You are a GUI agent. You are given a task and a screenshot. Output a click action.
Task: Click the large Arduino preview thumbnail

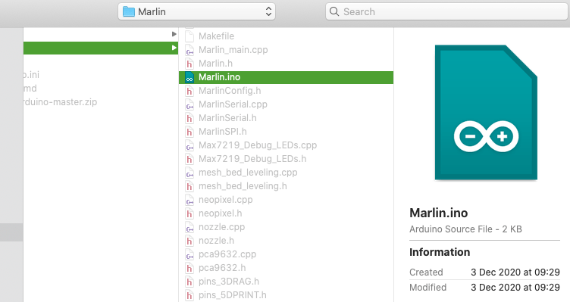pyautogui.click(x=486, y=112)
